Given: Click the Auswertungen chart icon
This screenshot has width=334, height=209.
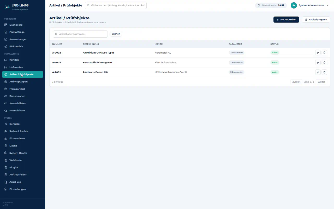Looking at the screenshot, I should [x=6, y=39].
